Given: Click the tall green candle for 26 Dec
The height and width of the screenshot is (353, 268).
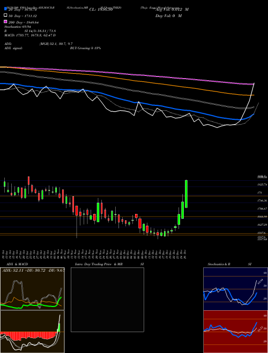Looking at the screenshot, I should (x=187, y=194).
